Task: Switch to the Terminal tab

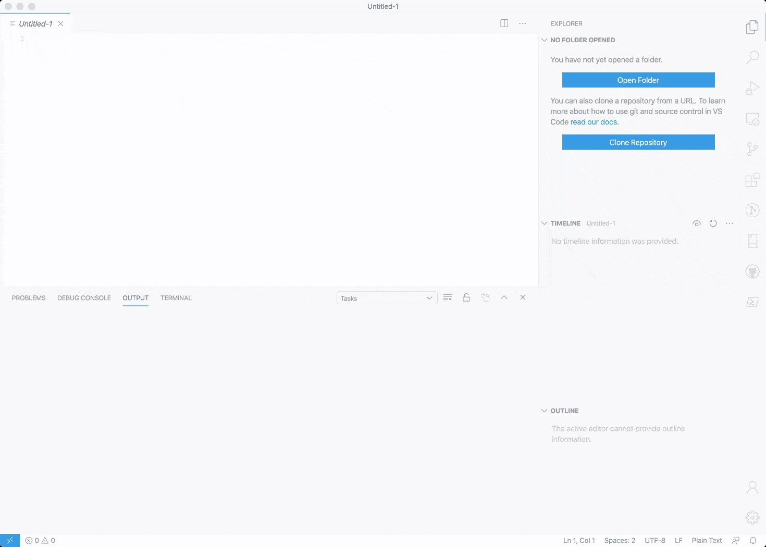Action: pyautogui.click(x=176, y=298)
